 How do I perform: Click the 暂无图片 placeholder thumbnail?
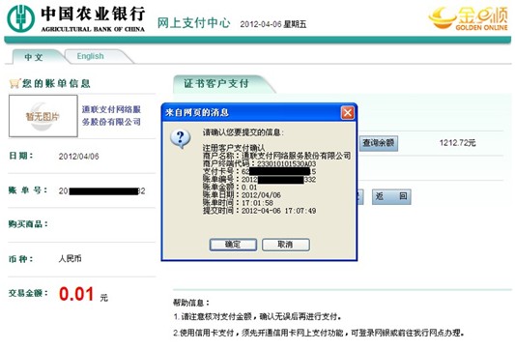43,116
